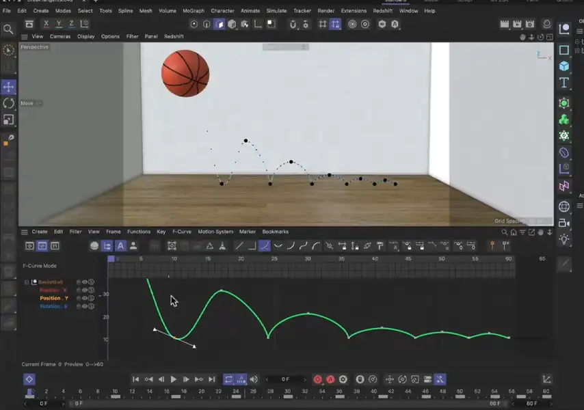
Task: Open the Simulate menu
Action: [x=276, y=11]
